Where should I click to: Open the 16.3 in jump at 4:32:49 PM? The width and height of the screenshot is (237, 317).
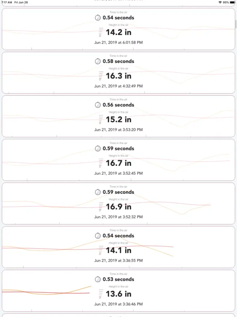[118, 73]
